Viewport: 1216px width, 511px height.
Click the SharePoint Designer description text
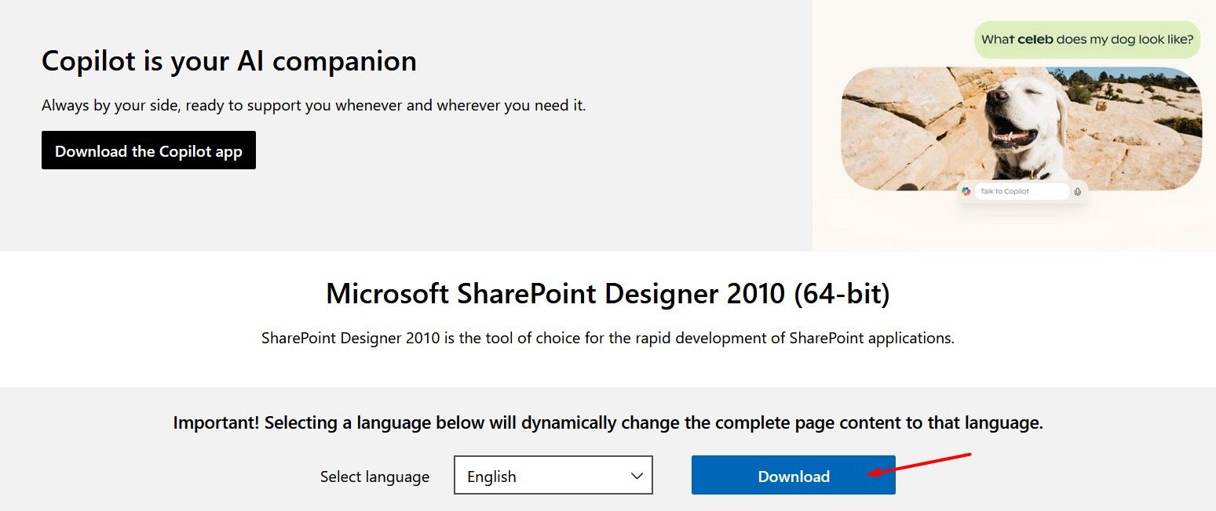point(608,339)
